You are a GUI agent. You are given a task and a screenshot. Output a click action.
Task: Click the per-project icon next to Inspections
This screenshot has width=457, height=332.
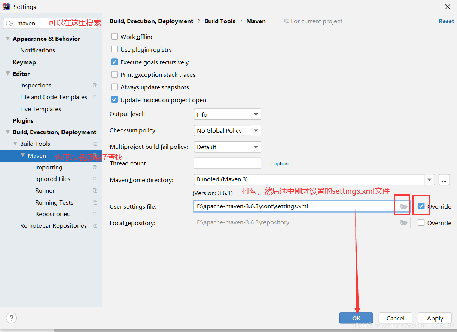[95, 86]
